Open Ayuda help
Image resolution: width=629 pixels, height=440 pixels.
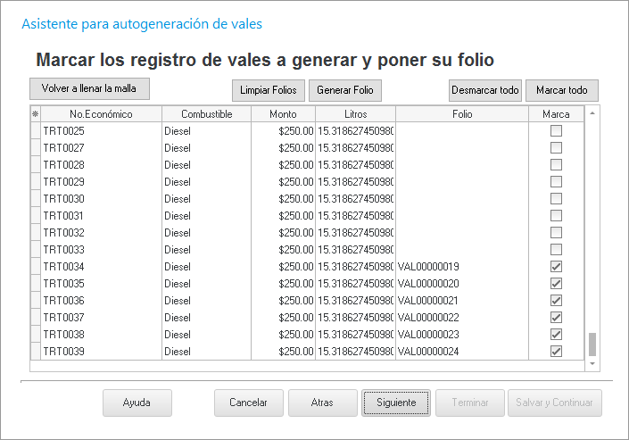tap(137, 403)
